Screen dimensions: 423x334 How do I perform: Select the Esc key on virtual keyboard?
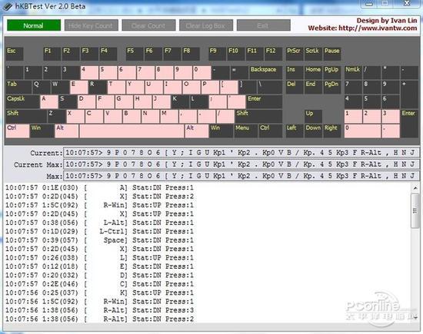click(15, 54)
